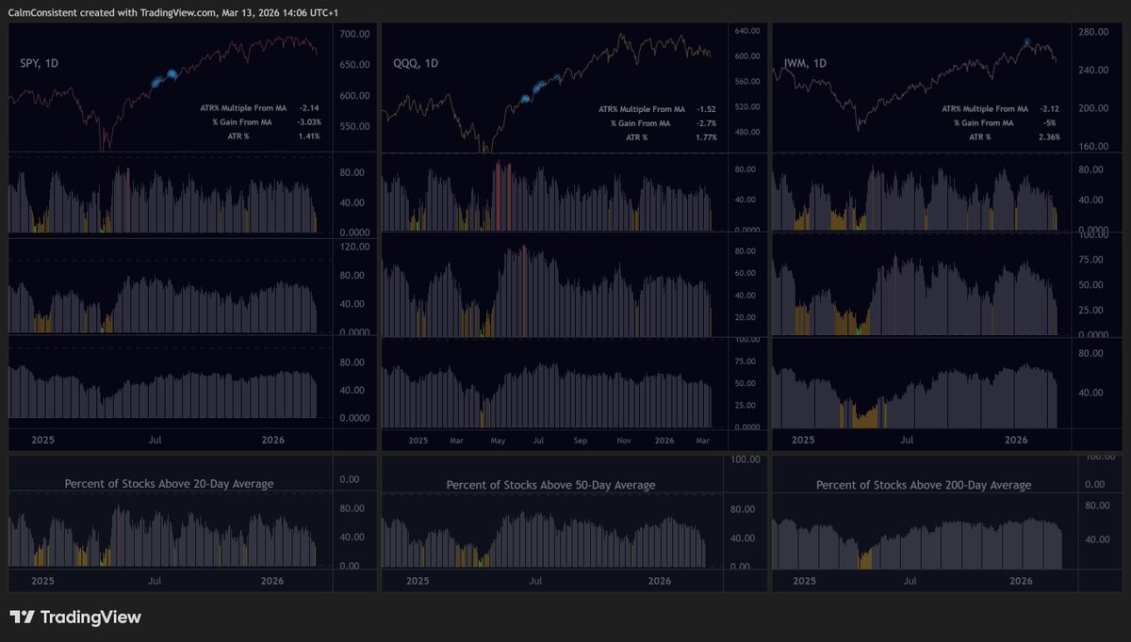1131x642 pixels.
Task: Click the 200.00 price level on IWM axis
Action: coord(1094,109)
